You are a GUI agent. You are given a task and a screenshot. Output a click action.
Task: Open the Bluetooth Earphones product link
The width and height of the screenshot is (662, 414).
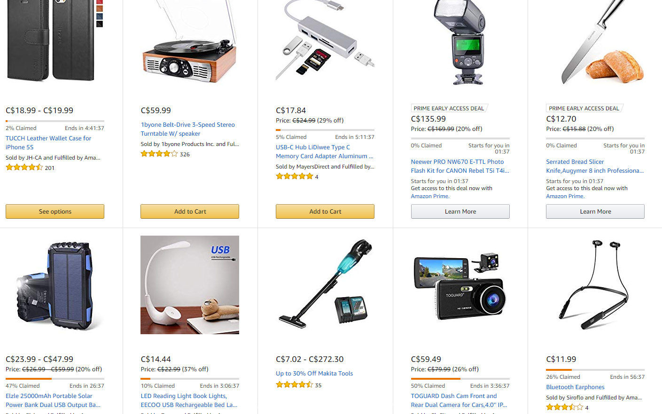click(575, 387)
